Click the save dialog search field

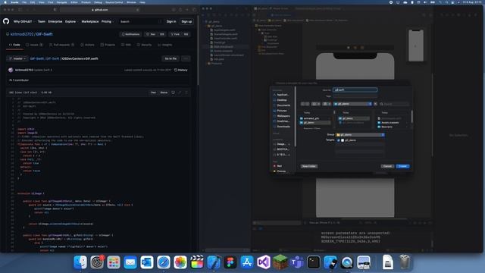pyautogui.click(x=394, y=104)
